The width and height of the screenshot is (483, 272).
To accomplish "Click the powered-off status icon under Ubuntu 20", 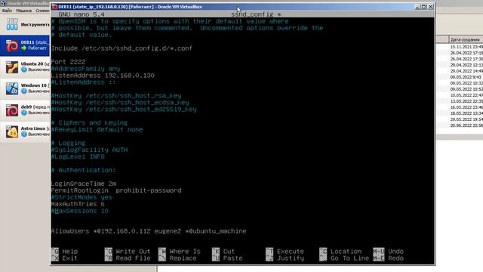I will pyautogui.click(x=24, y=70).
